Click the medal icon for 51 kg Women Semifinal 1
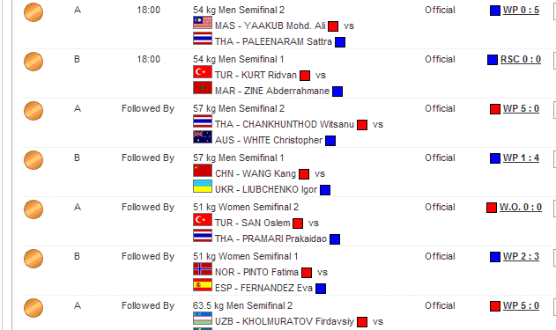The width and height of the screenshot is (556, 330). pos(33,259)
